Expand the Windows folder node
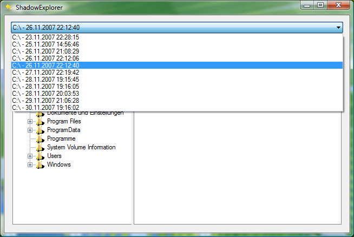Viewport: 354px width, 237px height. [30, 165]
